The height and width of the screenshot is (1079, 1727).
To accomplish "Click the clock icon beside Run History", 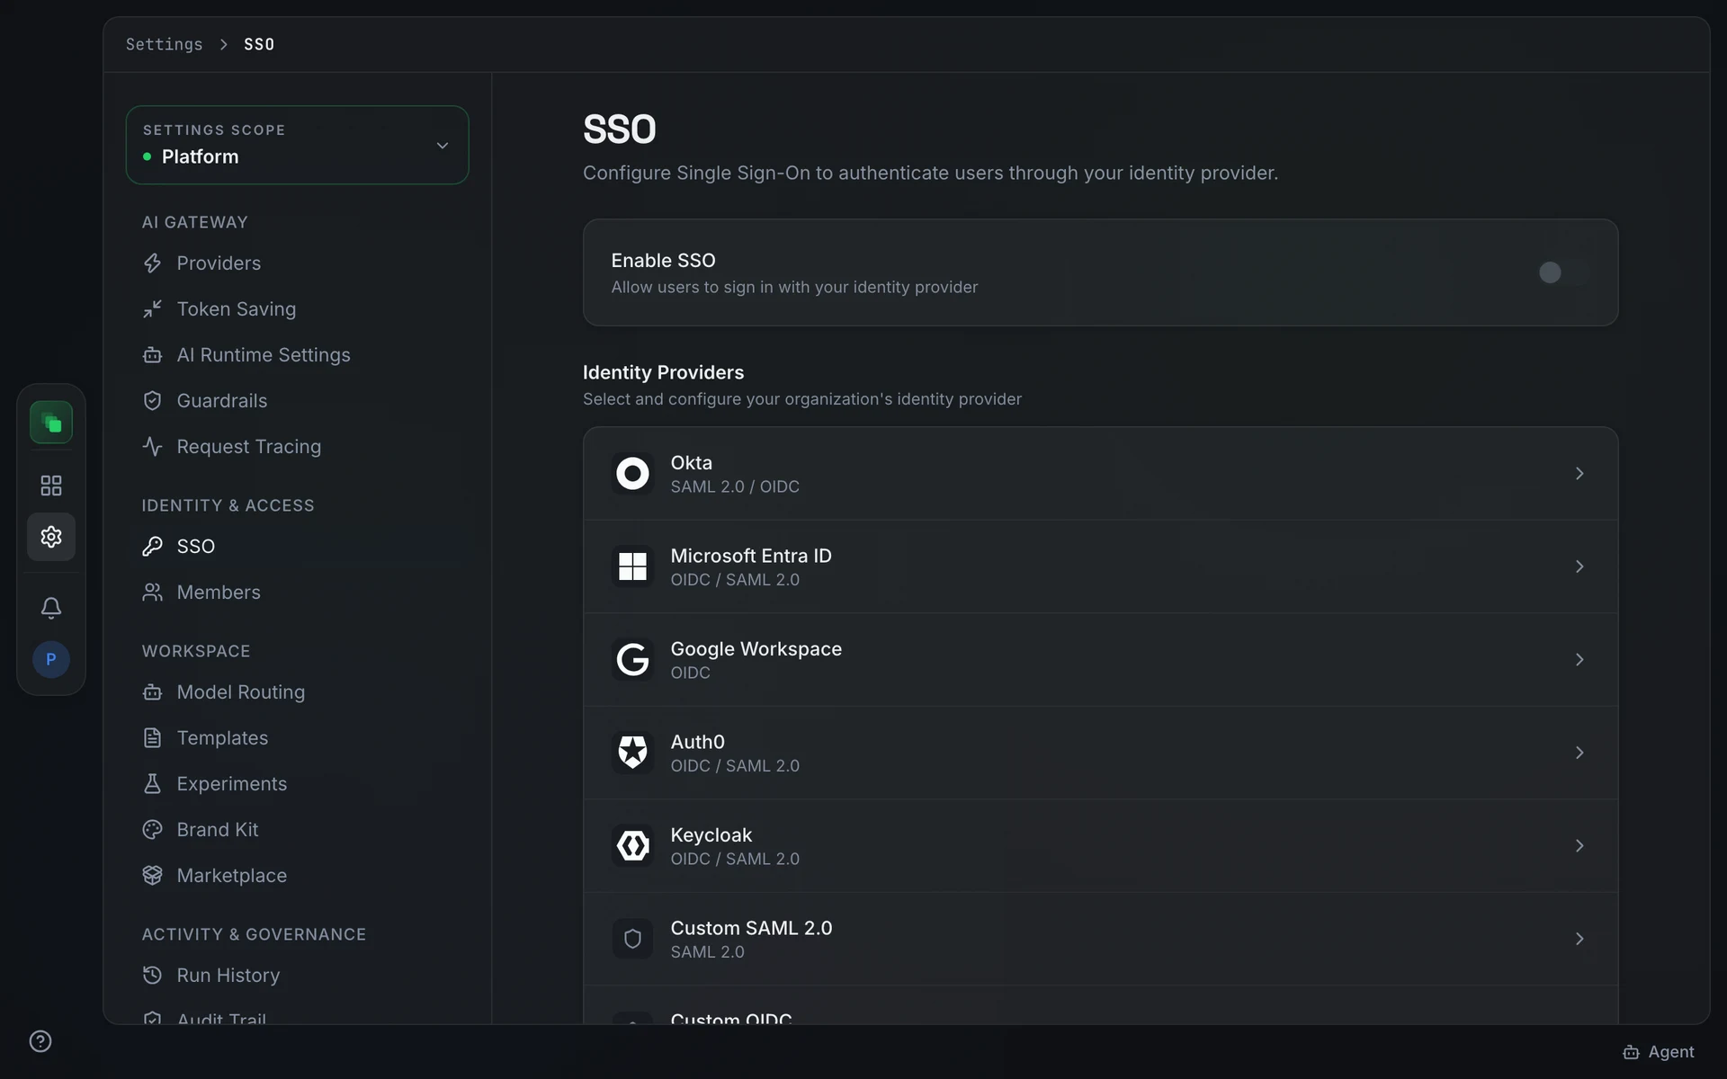I will coord(153,976).
